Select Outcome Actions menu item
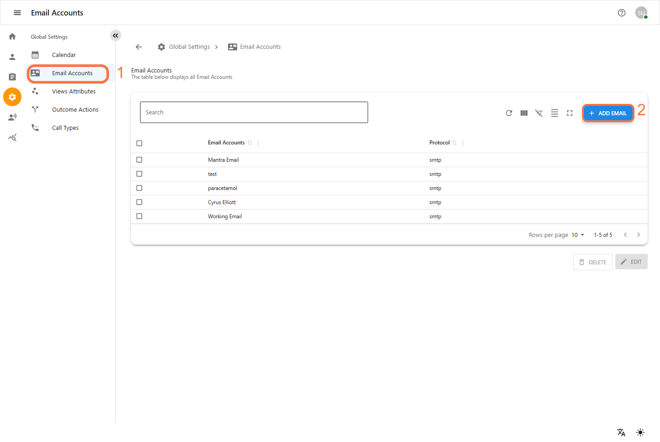Viewport: 660px width, 442px height. [x=75, y=110]
